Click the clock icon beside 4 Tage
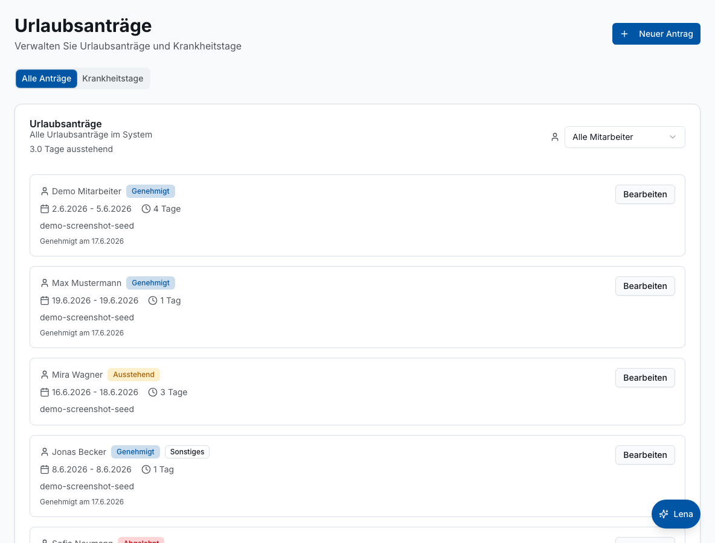Screen dimensions: 715x543 click(x=146, y=209)
